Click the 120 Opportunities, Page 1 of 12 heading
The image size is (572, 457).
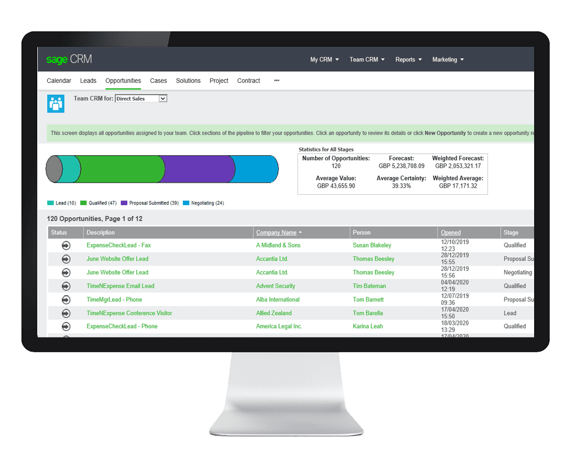click(x=94, y=219)
